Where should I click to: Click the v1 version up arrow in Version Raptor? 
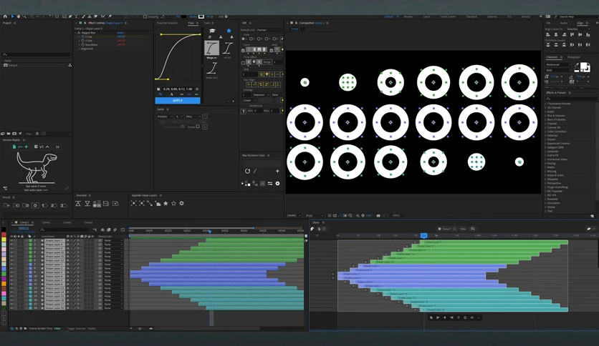tap(47, 147)
